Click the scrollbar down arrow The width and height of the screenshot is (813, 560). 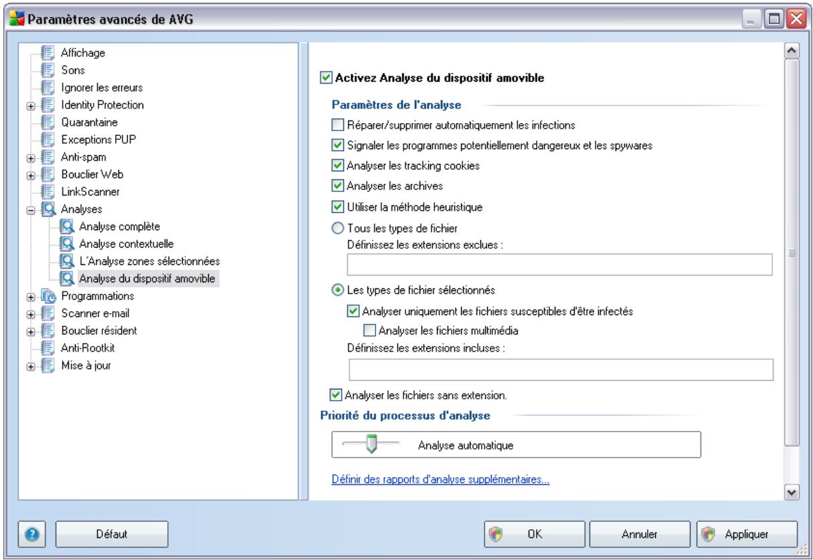tap(792, 492)
